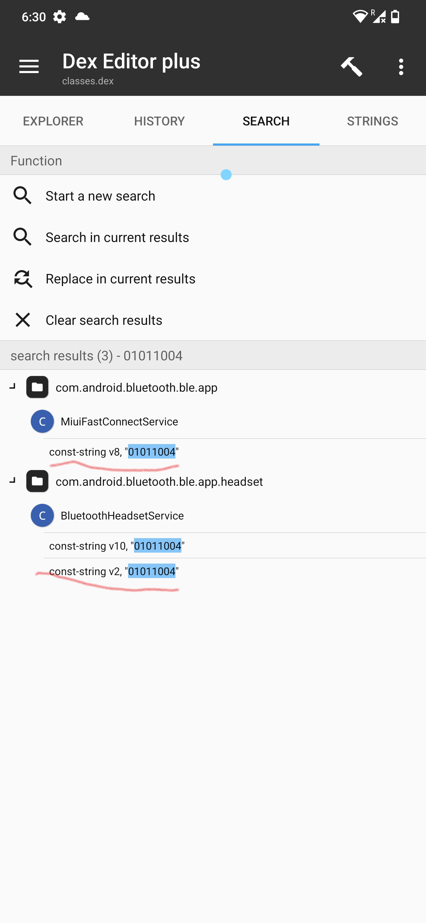Screen dimensions: 426x923
Task: Tap the Search in current results magnifier icon
Action: click(22, 237)
